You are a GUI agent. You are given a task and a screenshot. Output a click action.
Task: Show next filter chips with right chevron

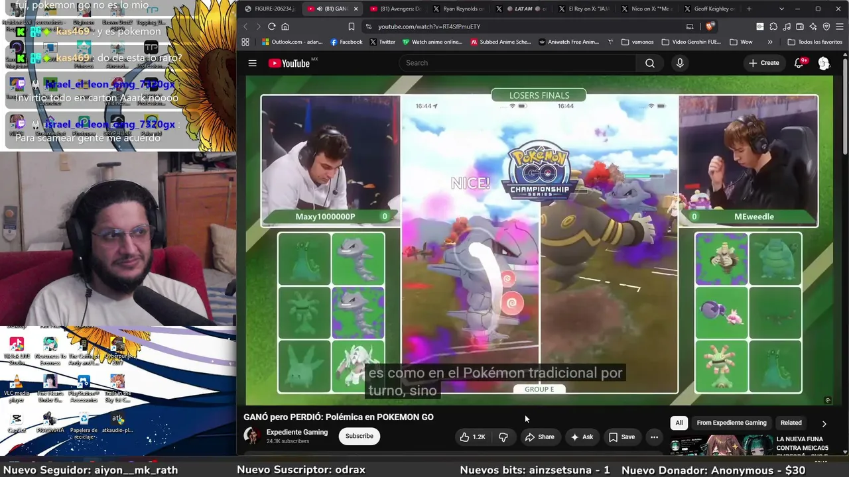click(x=824, y=423)
